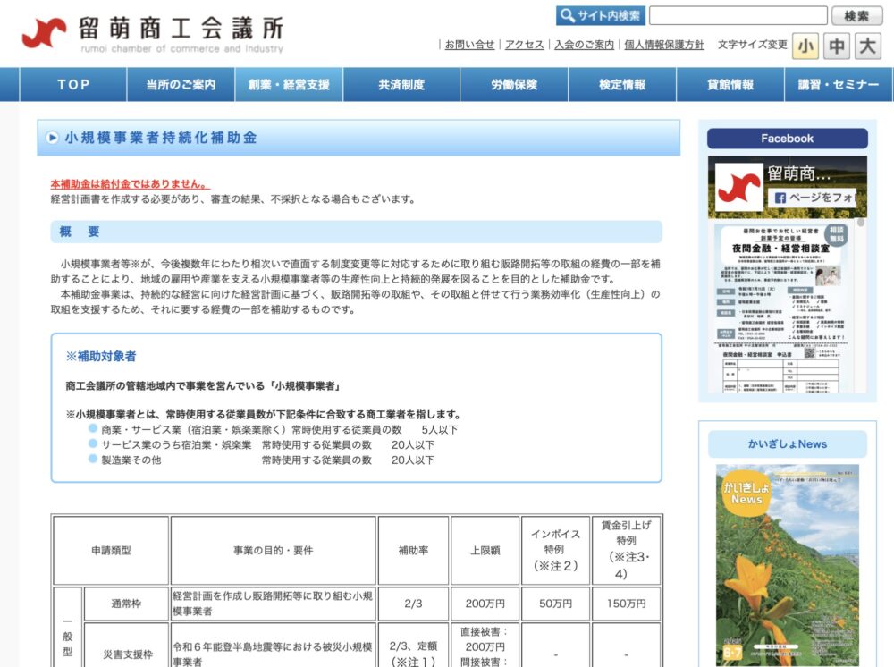Viewport: 894px width, 667px height.
Task: Open 当所のご案内 navigation menu
Action: 181,85
